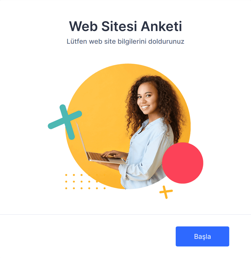Click the woman's smiling face
The image size is (251, 258).
pos(147,100)
